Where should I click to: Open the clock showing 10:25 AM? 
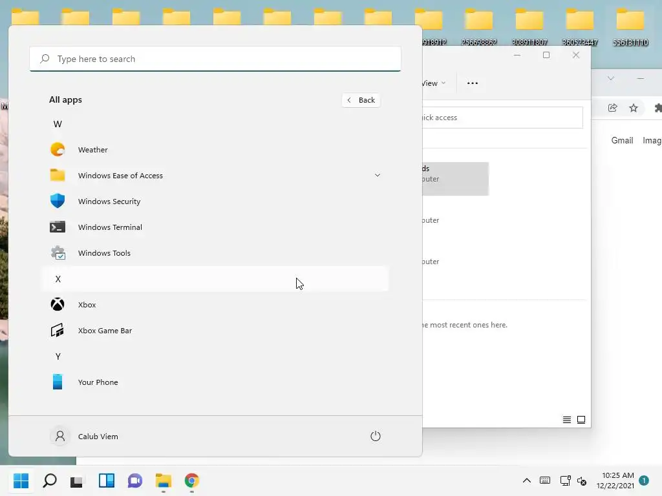[x=615, y=480]
